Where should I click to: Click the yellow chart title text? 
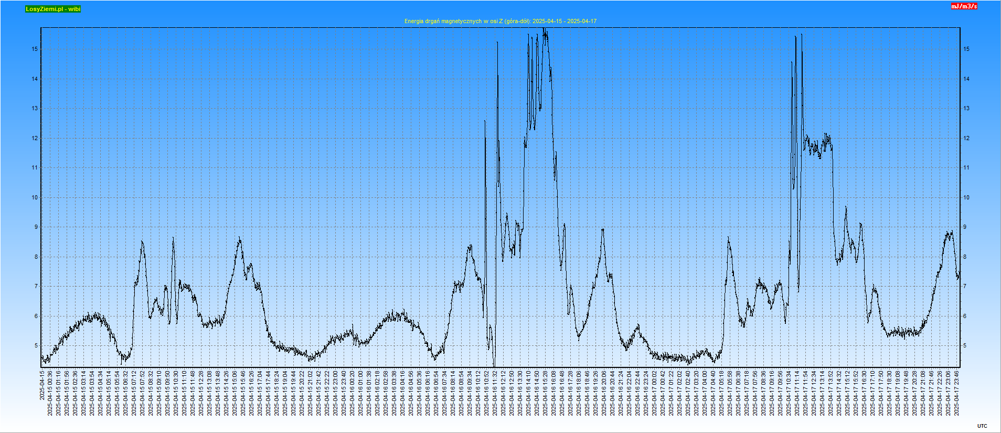[500, 21]
